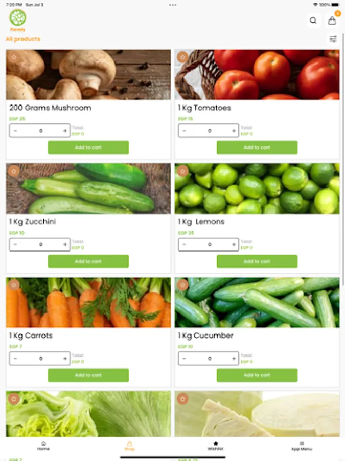
Task: Toggle wishlist star on Tomatoes
Action: pyautogui.click(x=182, y=57)
